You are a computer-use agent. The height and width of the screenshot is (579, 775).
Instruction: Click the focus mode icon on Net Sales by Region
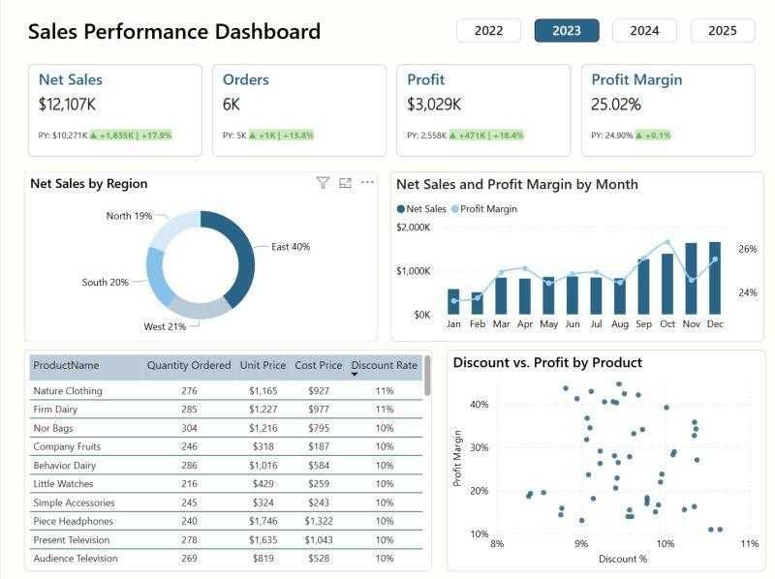click(x=345, y=183)
